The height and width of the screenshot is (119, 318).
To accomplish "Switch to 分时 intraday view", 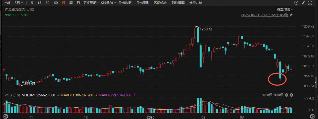I will (8, 3).
